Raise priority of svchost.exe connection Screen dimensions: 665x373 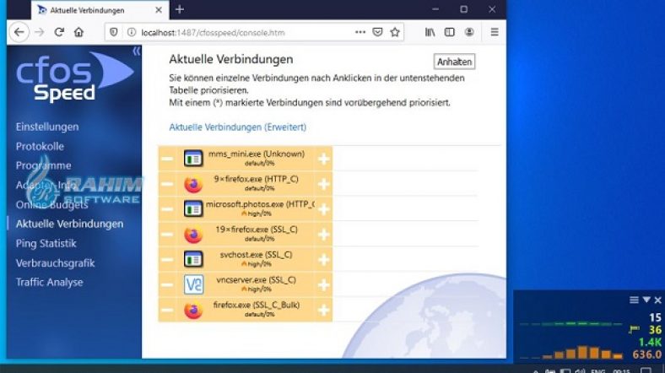pos(323,259)
